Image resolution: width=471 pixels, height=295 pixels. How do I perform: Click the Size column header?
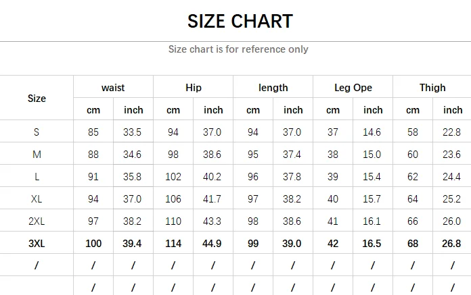click(37, 99)
